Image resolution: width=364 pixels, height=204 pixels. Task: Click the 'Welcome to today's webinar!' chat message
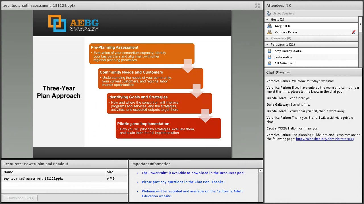(300, 81)
